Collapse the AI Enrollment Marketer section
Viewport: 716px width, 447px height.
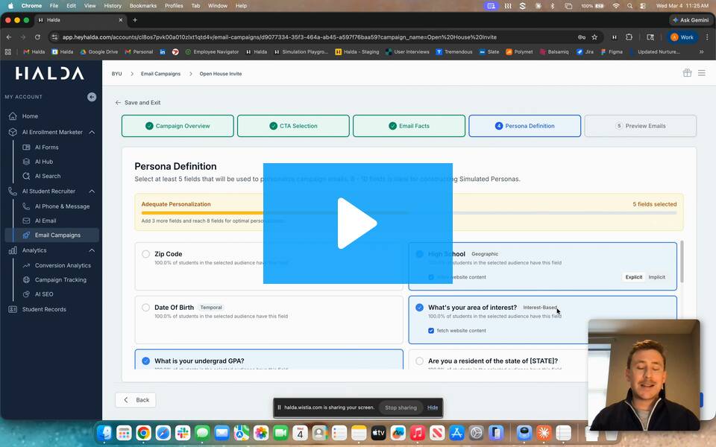pos(92,133)
